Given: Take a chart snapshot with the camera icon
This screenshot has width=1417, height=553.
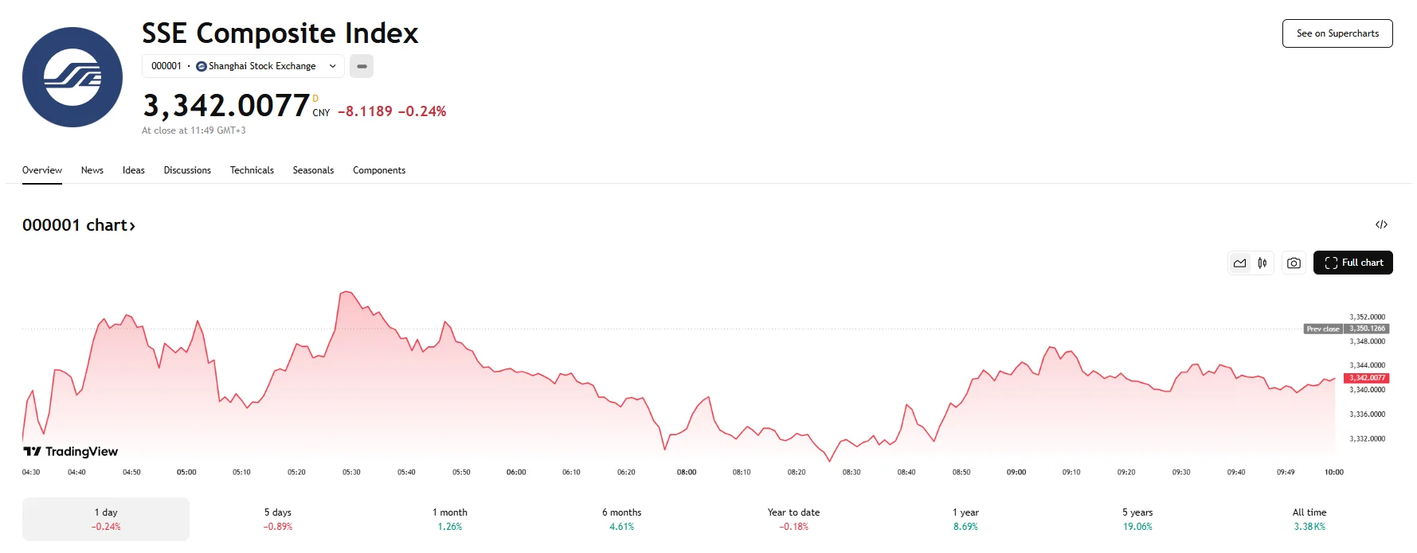Looking at the screenshot, I should tap(1293, 263).
